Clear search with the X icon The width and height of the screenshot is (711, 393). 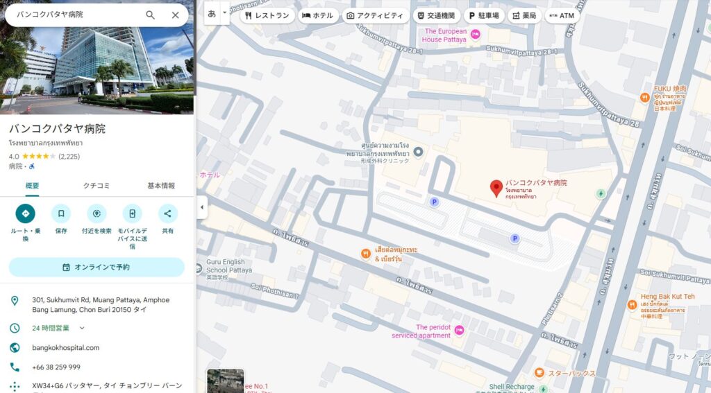click(x=175, y=15)
